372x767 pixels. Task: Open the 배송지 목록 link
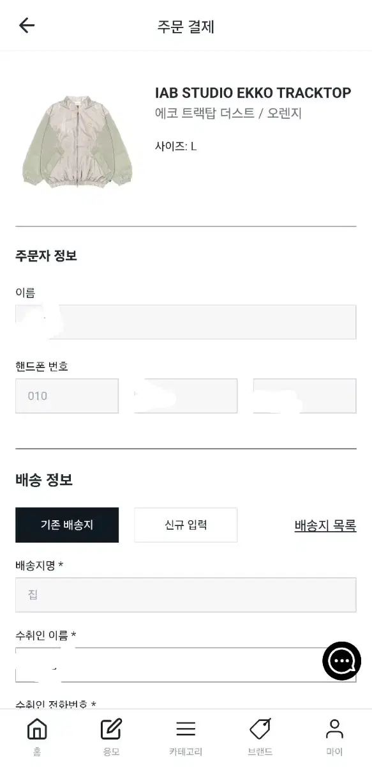click(x=325, y=525)
